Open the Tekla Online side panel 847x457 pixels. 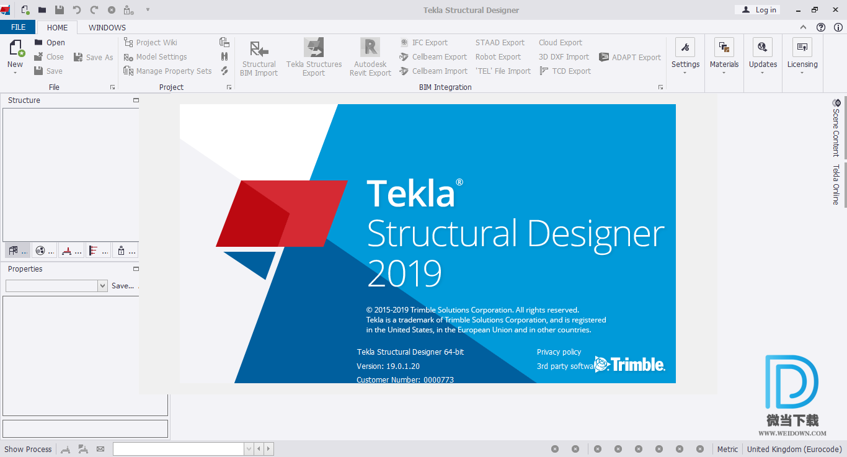click(836, 185)
